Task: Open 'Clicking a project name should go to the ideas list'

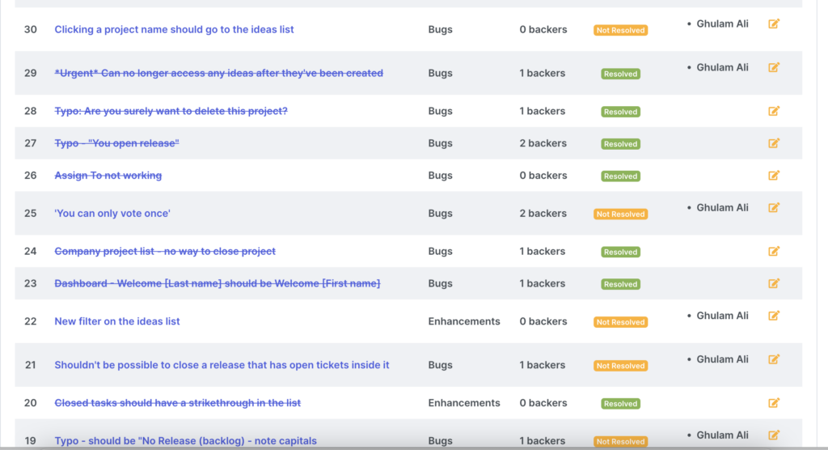Action: [x=175, y=30]
